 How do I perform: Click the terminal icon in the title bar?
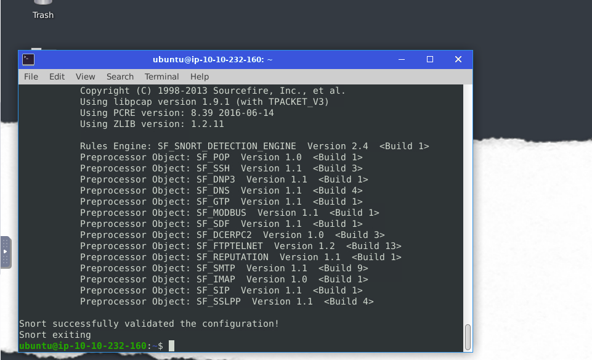tap(28, 60)
